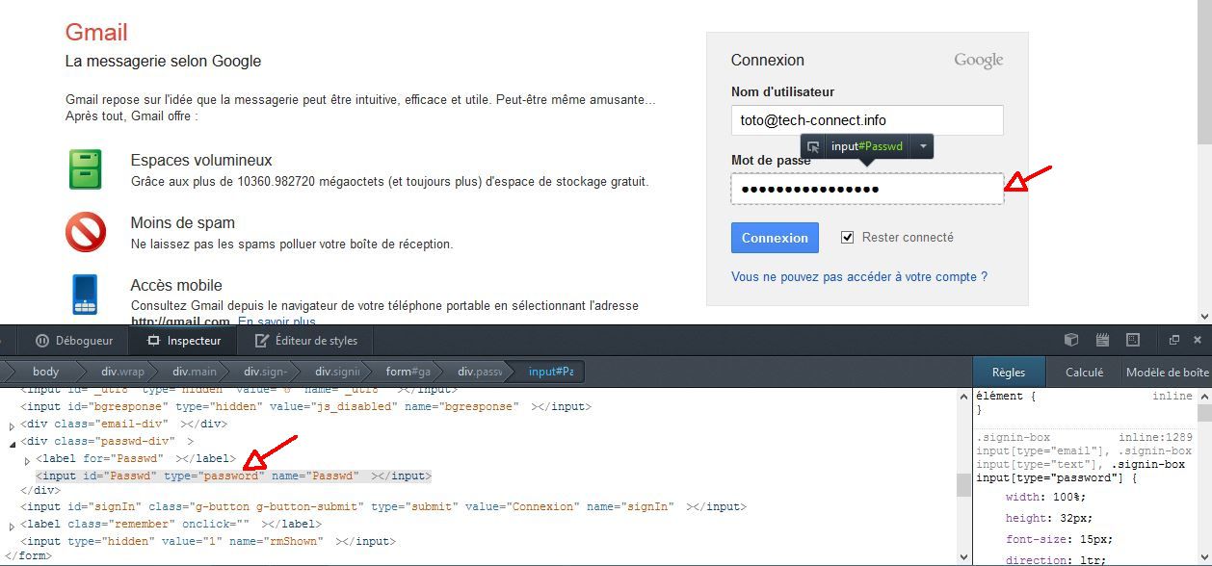The width and height of the screenshot is (1212, 566).
Task: Click the page scrollbar down arrow
Action: (x=1203, y=316)
